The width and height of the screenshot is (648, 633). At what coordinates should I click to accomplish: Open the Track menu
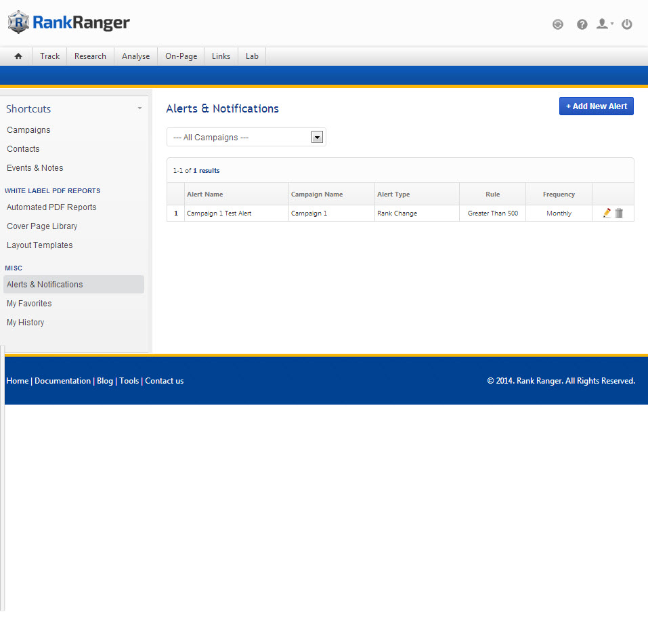49,56
